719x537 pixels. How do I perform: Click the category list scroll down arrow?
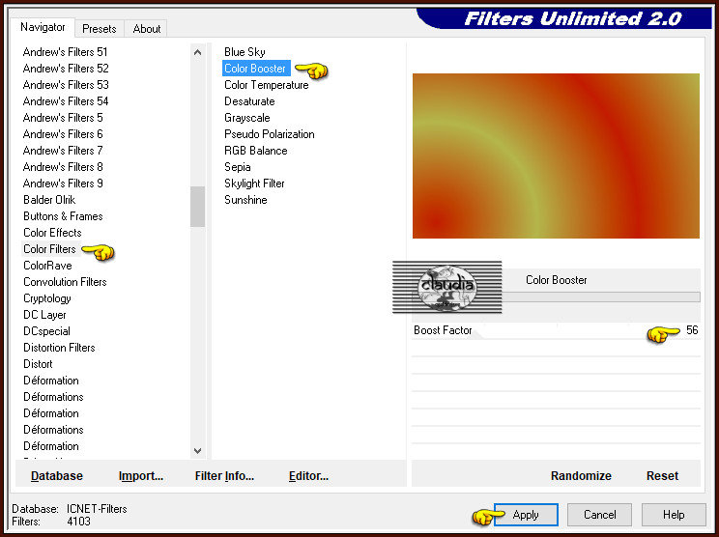pyautogui.click(x=198, y=450)
